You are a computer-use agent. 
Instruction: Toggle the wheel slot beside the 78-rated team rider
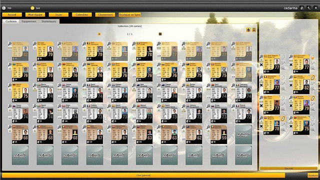pyautogui.click(x=283, y=118)
